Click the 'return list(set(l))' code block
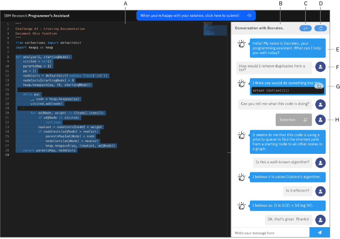 coord(288,90)
